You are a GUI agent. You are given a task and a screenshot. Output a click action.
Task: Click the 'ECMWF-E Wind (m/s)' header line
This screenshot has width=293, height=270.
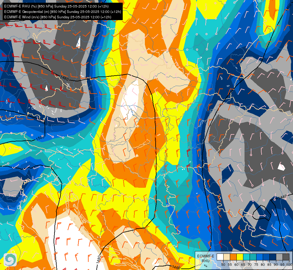click(x=58, y=17)
